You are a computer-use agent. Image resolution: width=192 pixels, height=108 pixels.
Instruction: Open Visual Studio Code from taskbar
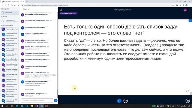click(27, 106)
